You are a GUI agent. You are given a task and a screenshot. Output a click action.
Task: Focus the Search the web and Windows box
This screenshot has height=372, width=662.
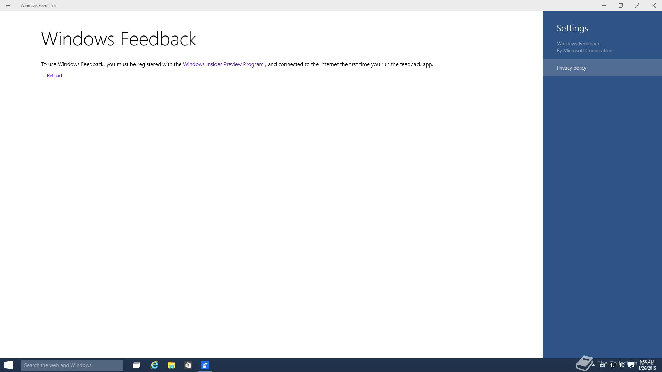click(x=72, y=365)
